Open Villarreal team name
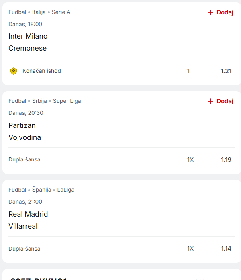The width and height of the screenshot is (241, 280). (x=23, y=226)
